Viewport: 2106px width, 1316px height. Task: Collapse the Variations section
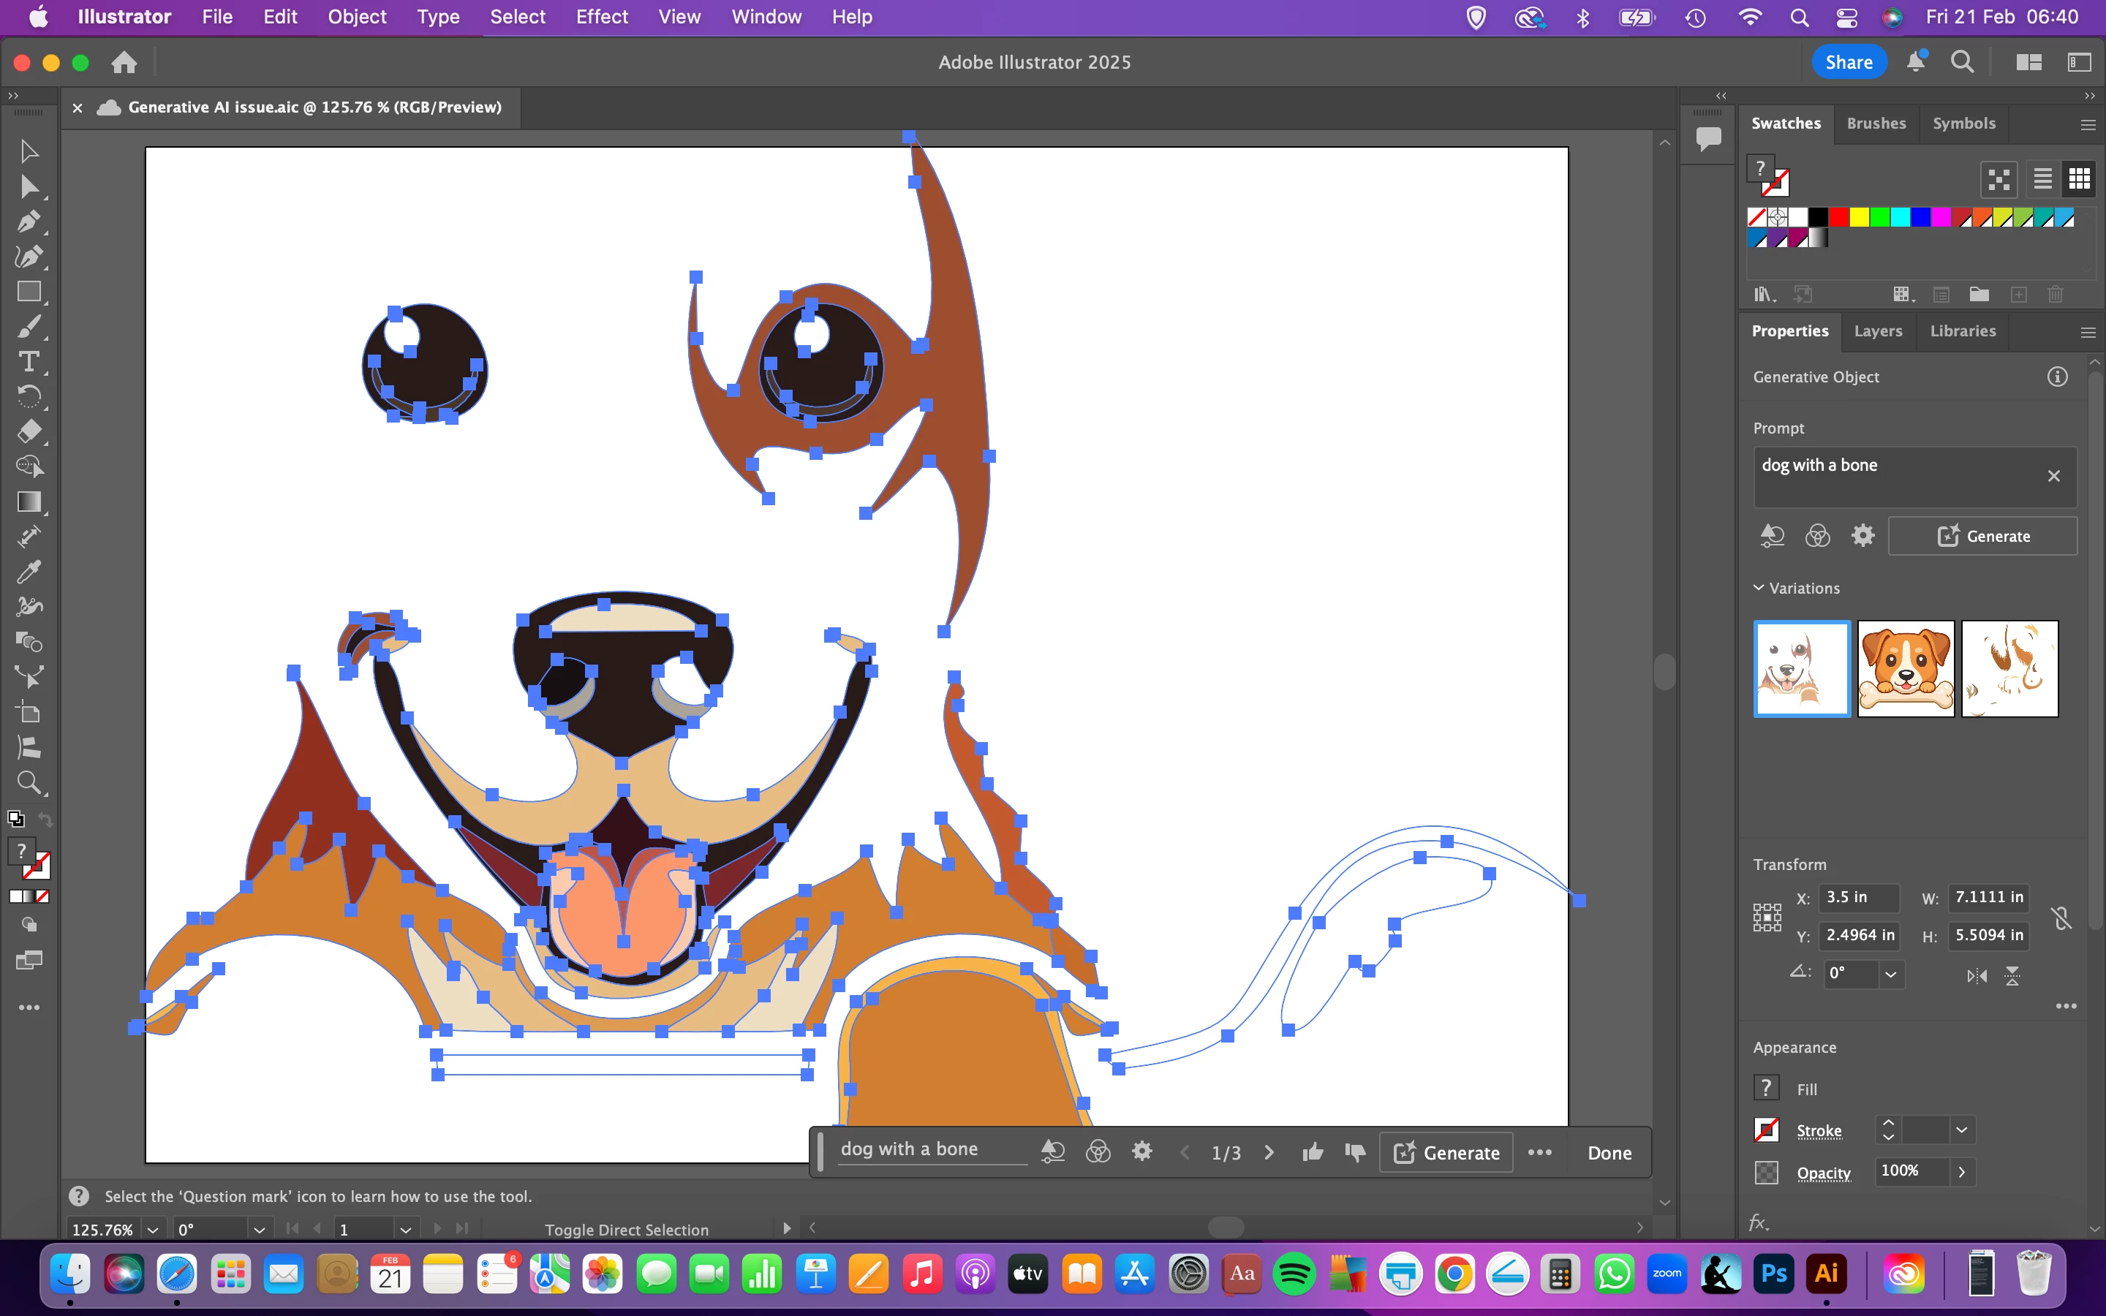1759,589
